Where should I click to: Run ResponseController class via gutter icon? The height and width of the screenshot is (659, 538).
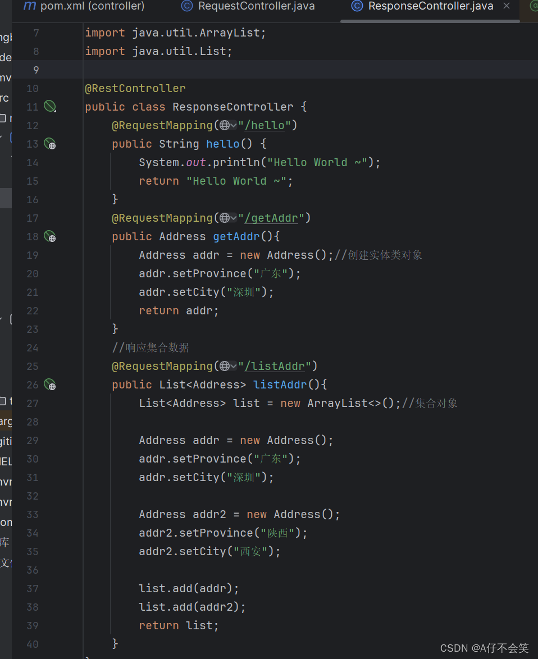[50, 106]
